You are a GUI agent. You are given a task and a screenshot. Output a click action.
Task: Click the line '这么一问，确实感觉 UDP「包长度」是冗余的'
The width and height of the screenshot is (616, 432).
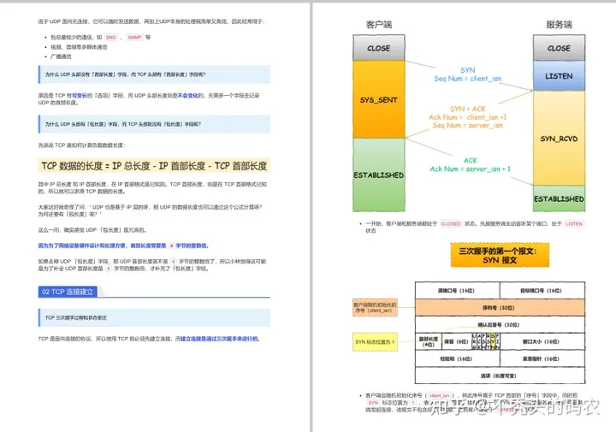pos(92,230)
